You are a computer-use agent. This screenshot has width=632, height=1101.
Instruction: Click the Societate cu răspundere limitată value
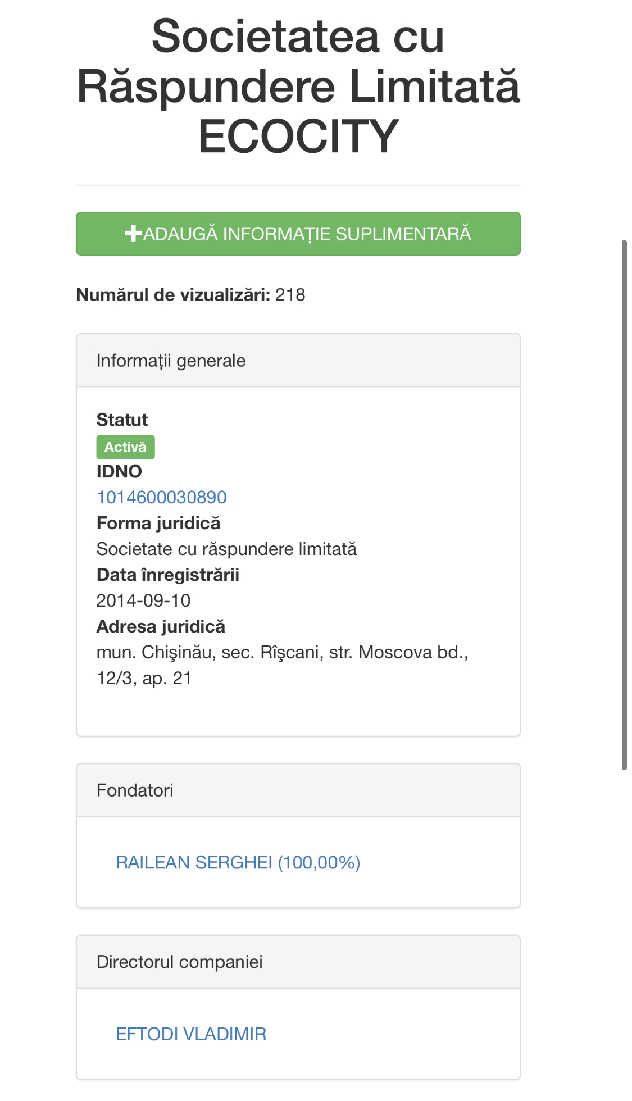point(226,549)
